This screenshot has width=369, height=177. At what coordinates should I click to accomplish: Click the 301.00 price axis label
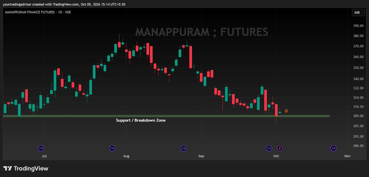[x=359, y=126]
